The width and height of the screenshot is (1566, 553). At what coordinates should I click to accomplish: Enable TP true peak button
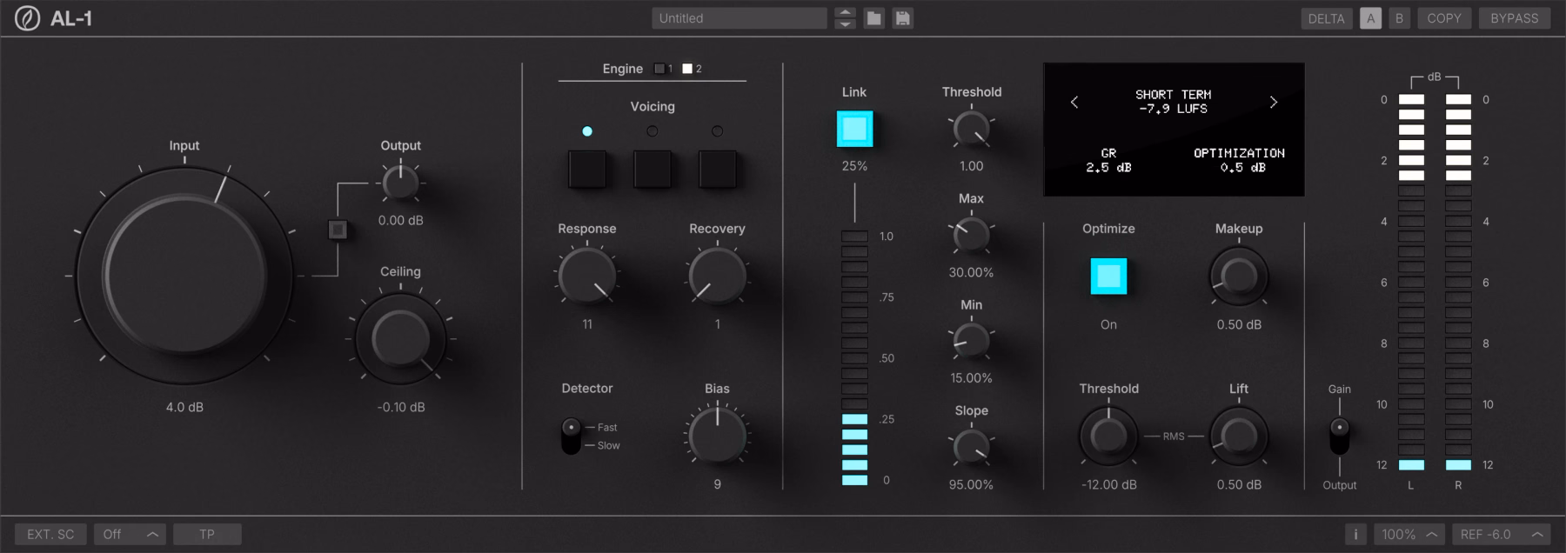(207, 534)
